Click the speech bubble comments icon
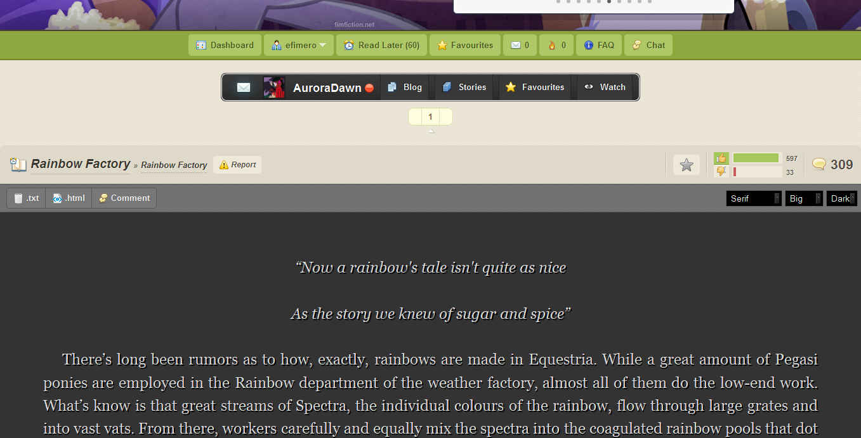The width and height of the screenshot is (861, 438). point(819,165)
